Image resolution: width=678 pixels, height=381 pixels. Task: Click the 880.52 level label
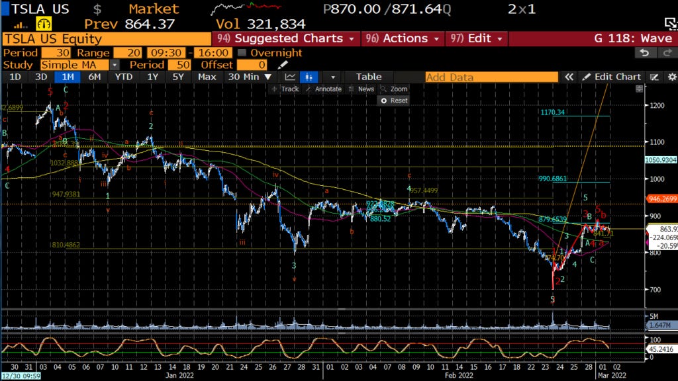(380, 219)
